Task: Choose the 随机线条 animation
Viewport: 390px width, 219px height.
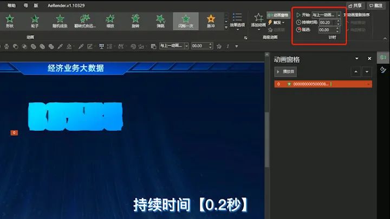Action: pyautogui.click(x=60, y=21)
